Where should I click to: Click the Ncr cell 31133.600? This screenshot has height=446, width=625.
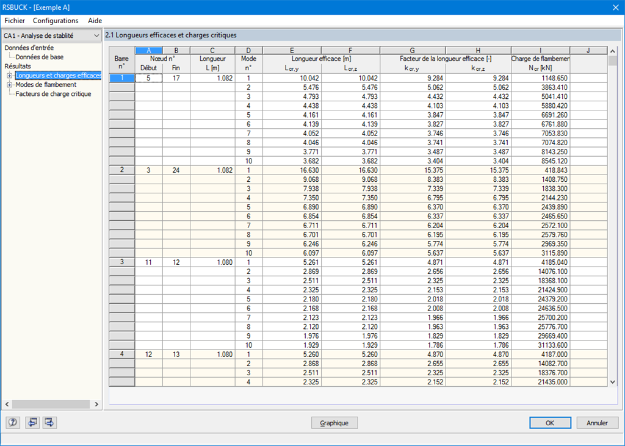tap(541, 345)
